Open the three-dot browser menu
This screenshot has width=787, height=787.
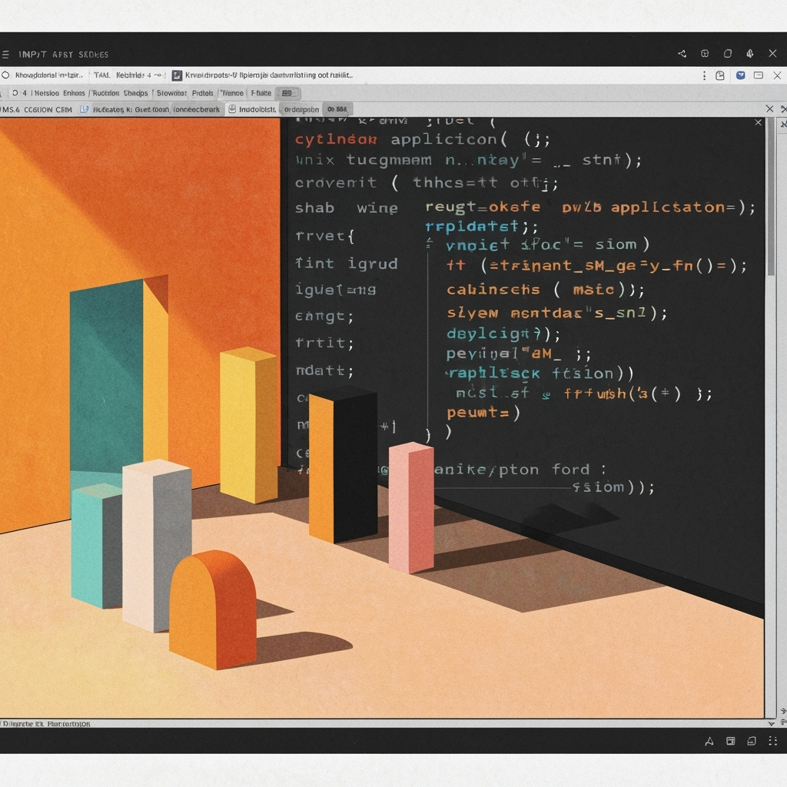coord(704,75)
